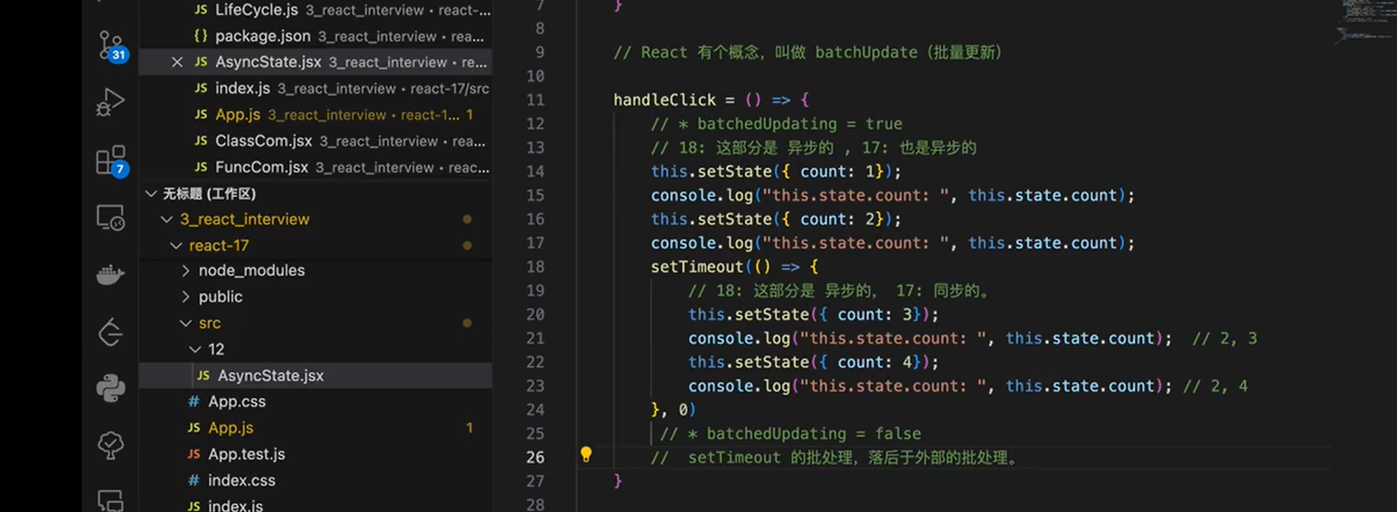Click line number 18 in the gutter
The width and height of the screenshot is (1397, 512).
click(x=535, y=266)
